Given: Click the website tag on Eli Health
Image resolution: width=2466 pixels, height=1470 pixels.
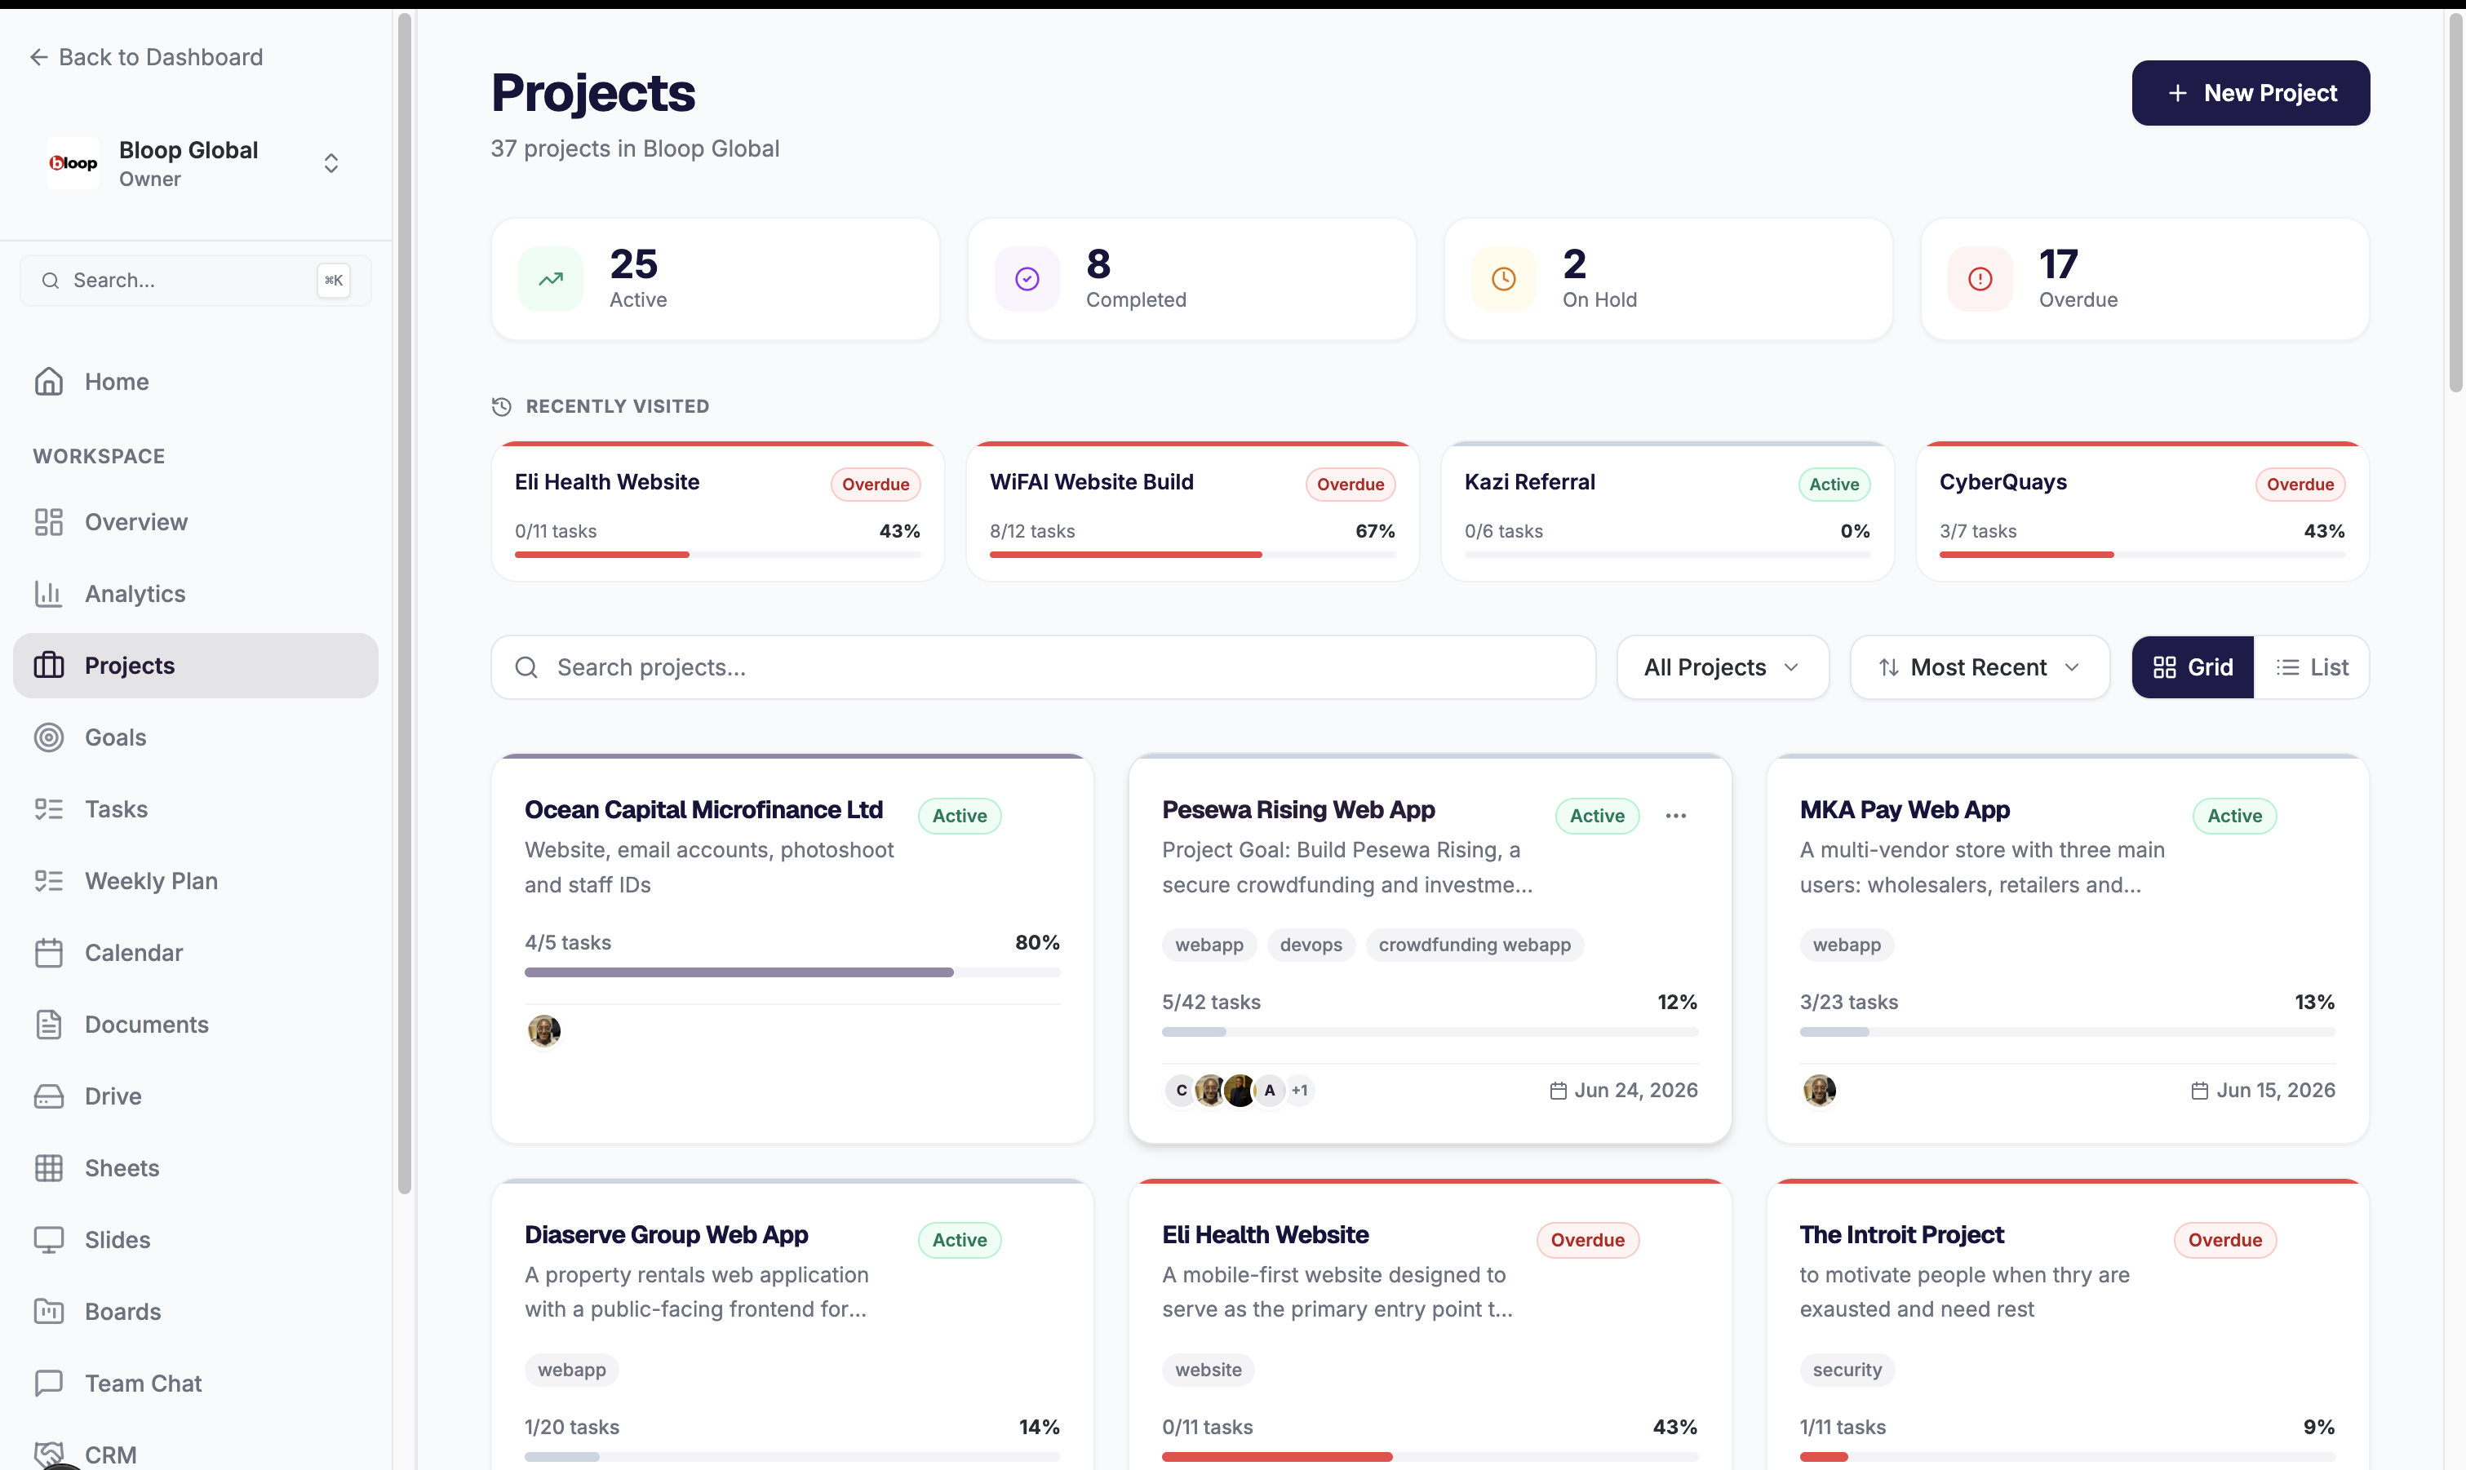Looking at the screenshot, I should point(1208,1370).
